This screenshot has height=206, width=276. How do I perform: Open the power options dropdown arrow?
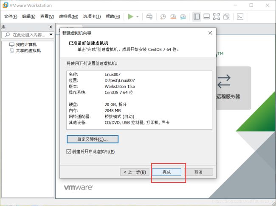[x=138, y=16]
